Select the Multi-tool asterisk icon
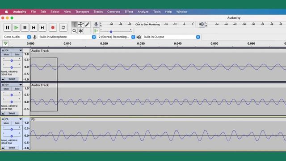 click(81, 31)
